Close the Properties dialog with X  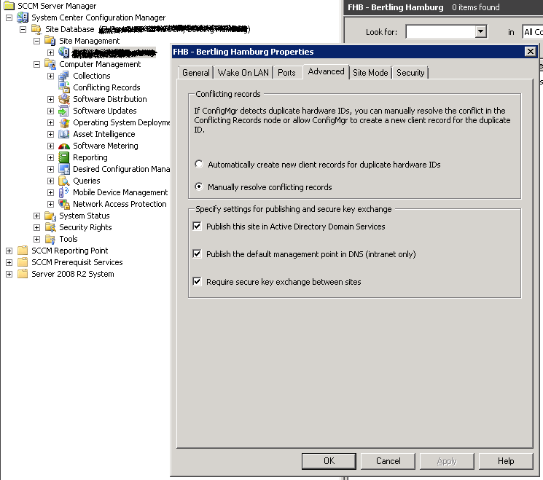[x=530, y=52]
